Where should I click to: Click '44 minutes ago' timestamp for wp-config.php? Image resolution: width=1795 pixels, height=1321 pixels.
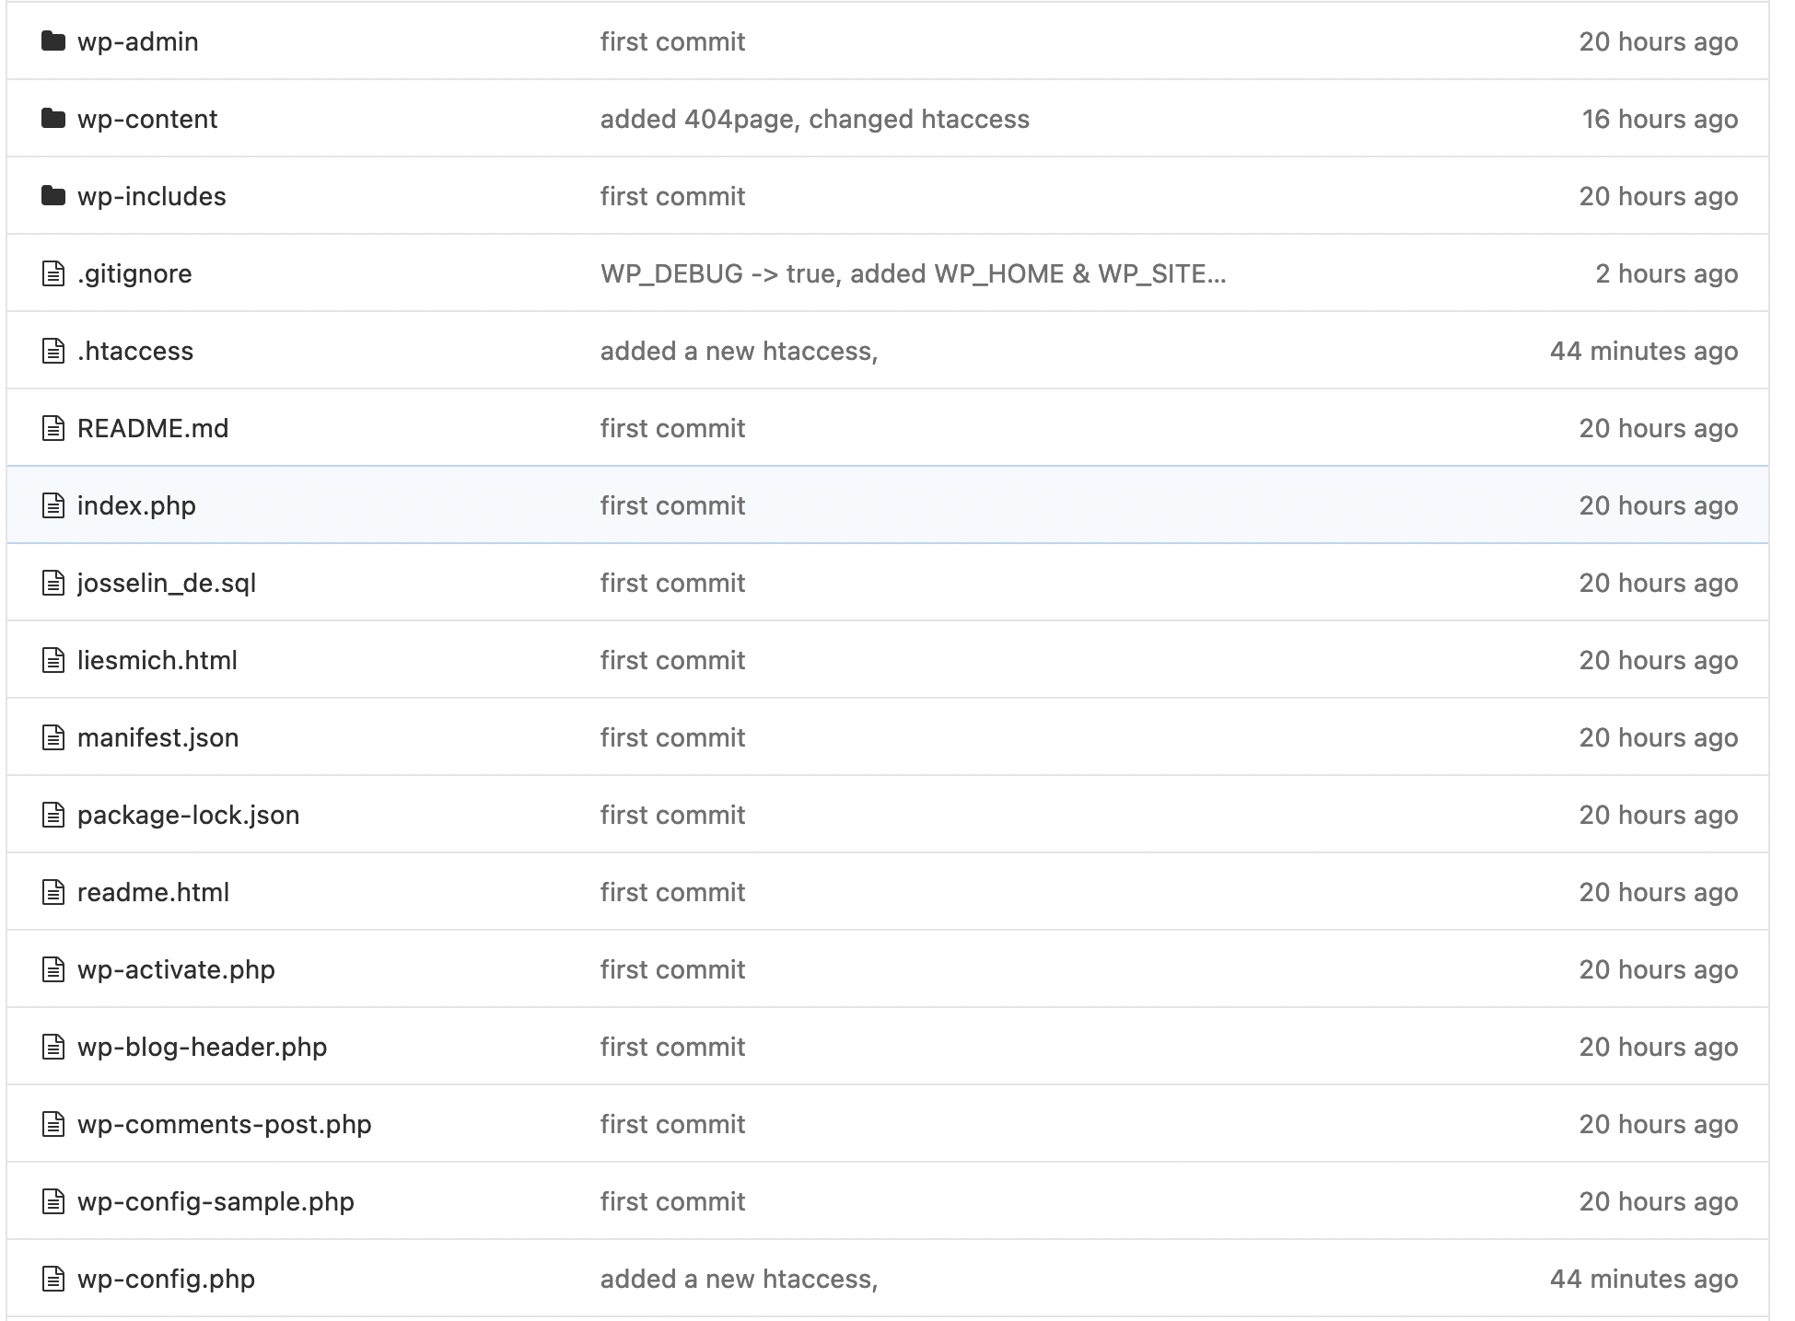click(1644, 1280)
